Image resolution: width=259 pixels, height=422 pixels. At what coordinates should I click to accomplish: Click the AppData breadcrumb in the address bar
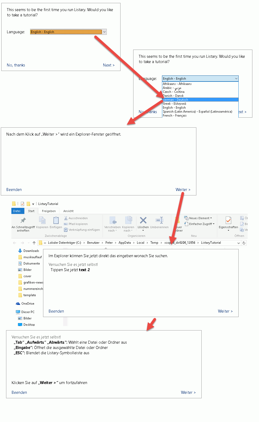pos(125,243)
